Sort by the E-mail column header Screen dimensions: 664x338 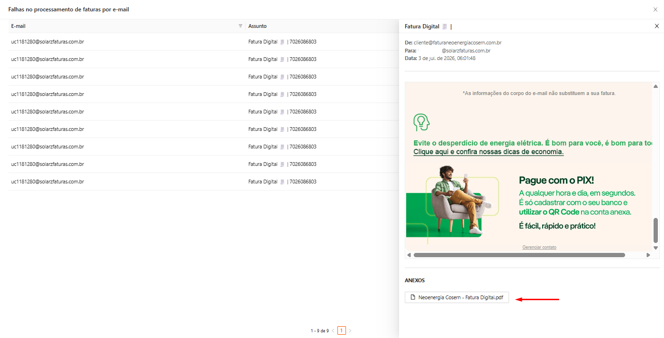click(18, 26)
